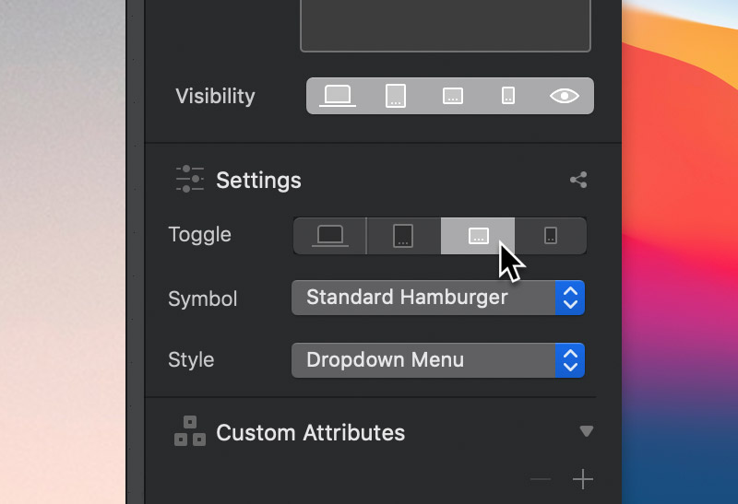
Task: Toggle desktop visibility laptop icon
Action: coord(338,96)
